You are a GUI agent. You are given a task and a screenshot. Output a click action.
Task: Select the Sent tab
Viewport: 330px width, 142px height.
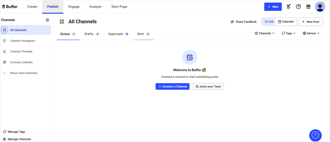pyautogui.click(x=144, y=34)
